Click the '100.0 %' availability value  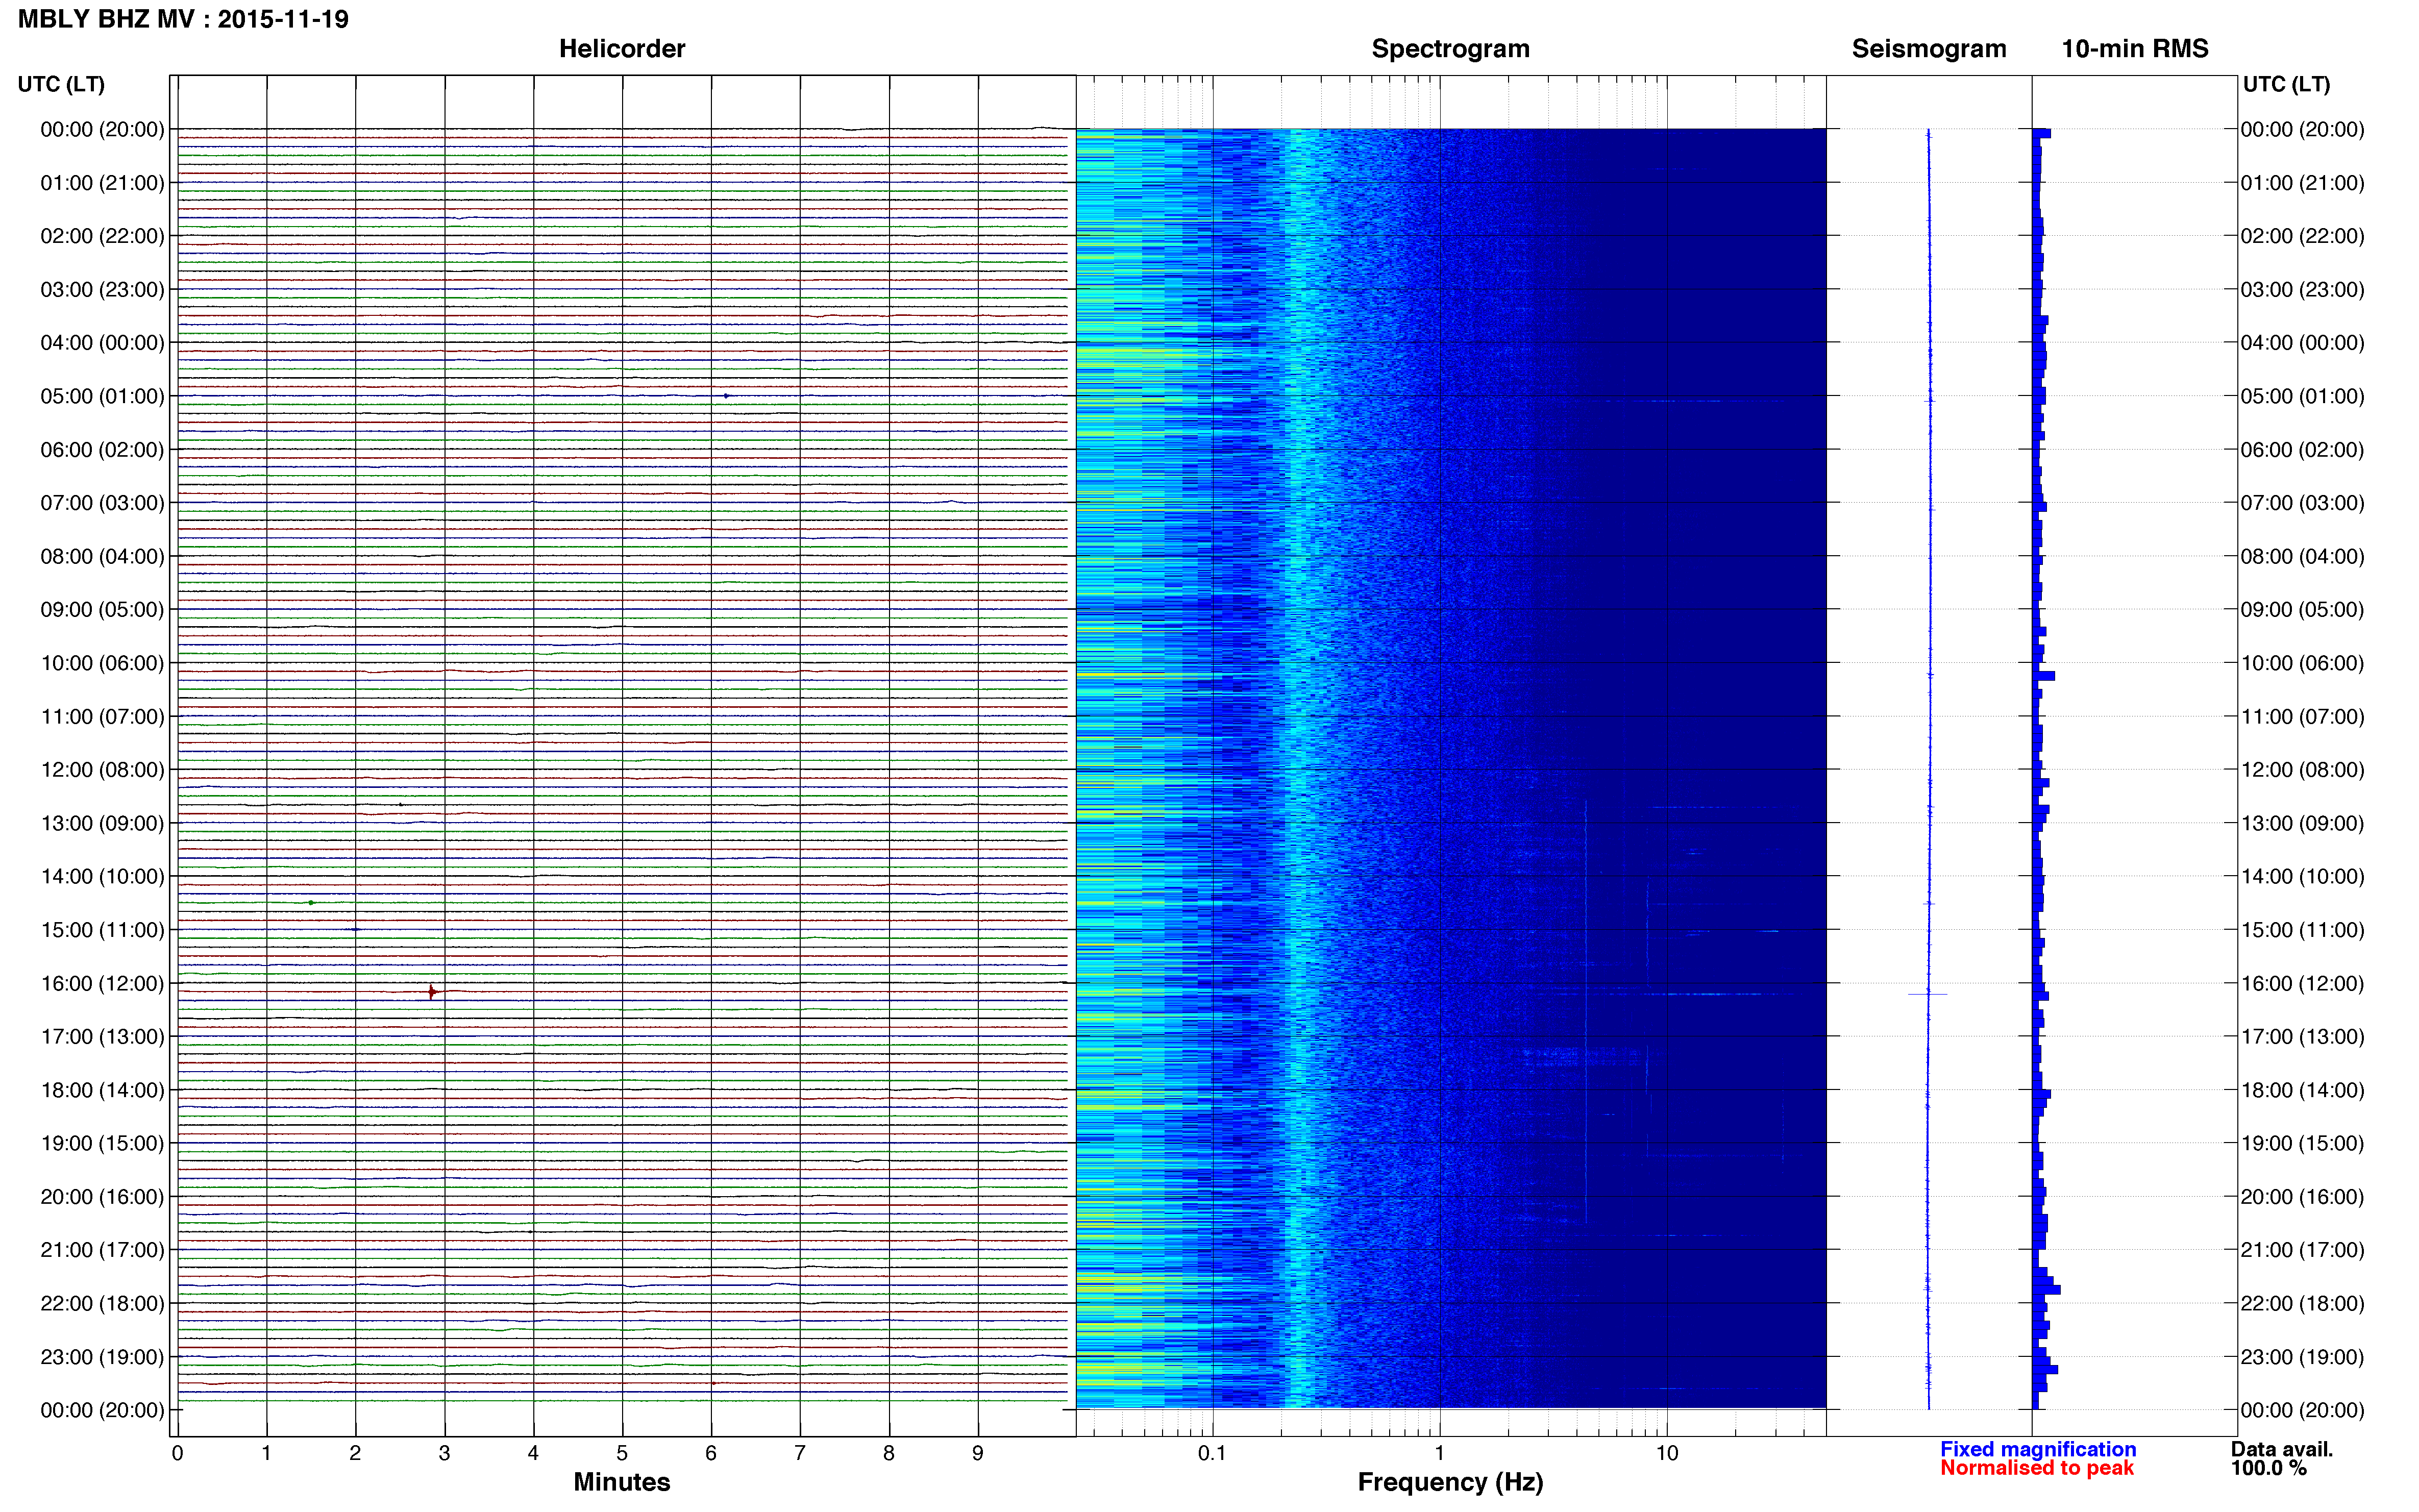tap(2268, 1468)
